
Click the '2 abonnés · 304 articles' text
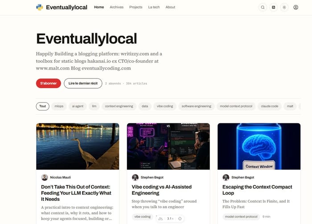tap(126, 83)
